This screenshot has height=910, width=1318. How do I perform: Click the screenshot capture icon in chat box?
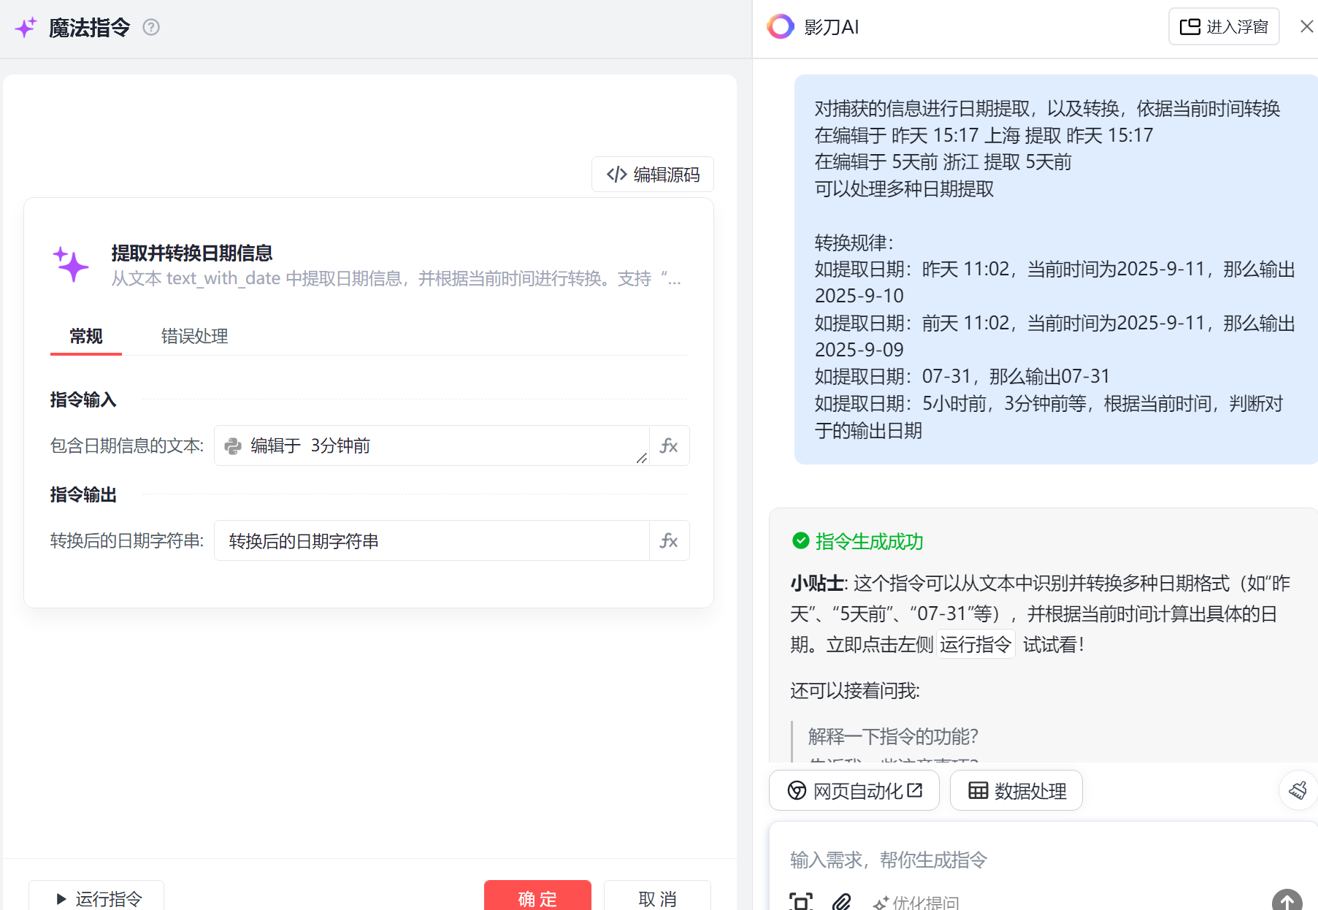(801, 902)
